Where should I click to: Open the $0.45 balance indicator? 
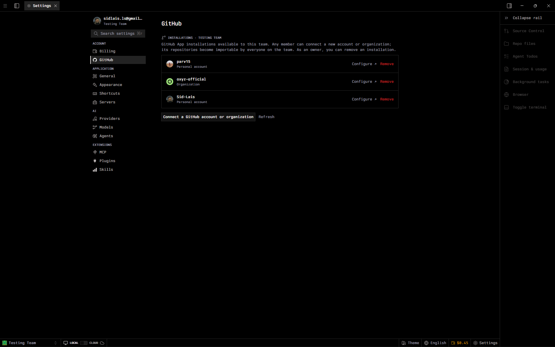pos(460,343)
